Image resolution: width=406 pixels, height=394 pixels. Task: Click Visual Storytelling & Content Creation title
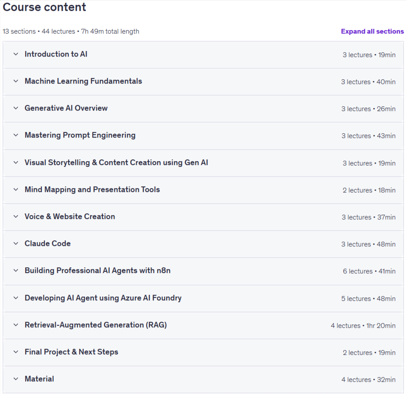click(x=116, y=162)
